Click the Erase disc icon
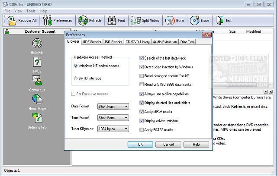This screenshot has height=176, width=277. pyautogui.click(x=194, y=20)
